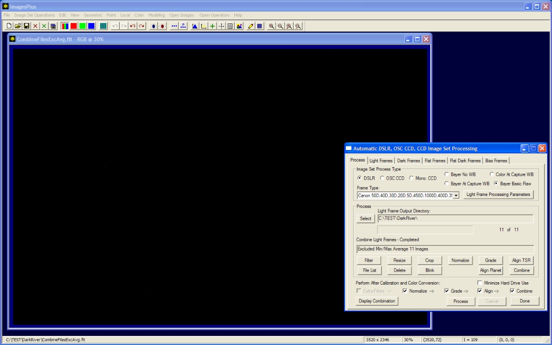Click the Process button
Image resolution: width=552 pixels, height=345 pixels.
tap(460, 301)
